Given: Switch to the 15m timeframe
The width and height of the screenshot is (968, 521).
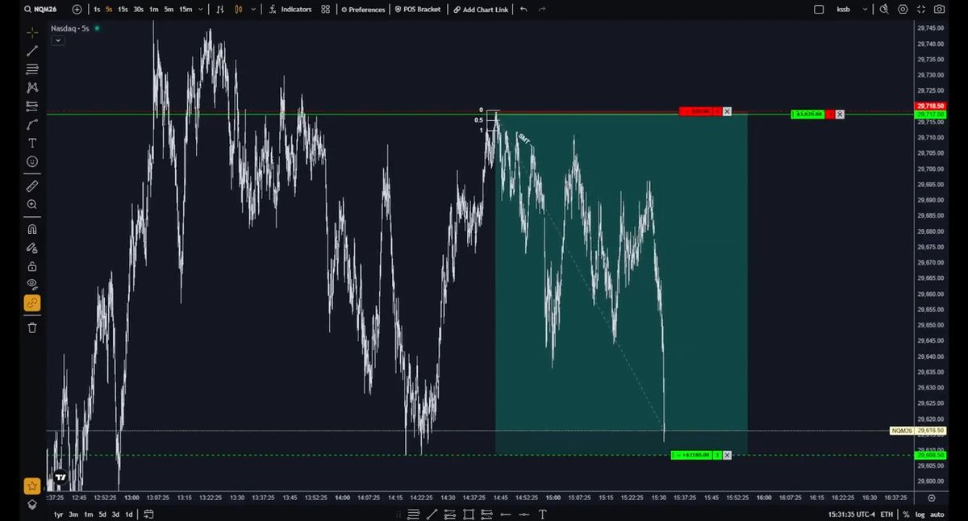Looking at the screenshot, I should 186,10.
